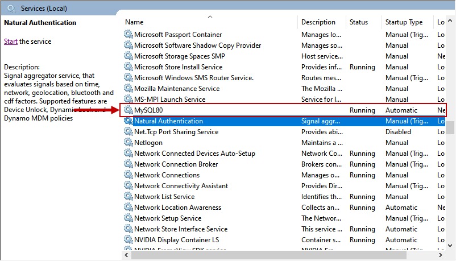Click the MySQL80 service gear icon

click(128, 110)
